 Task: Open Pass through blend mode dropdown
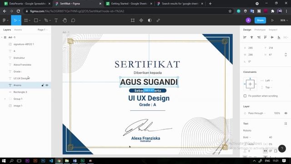(257, 113)
